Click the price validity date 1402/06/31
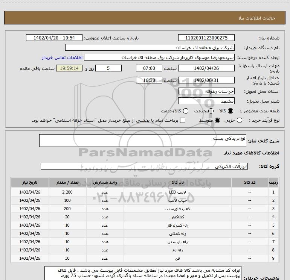The width and height of the screenshot is (290, 280). (x=206, y=80)
